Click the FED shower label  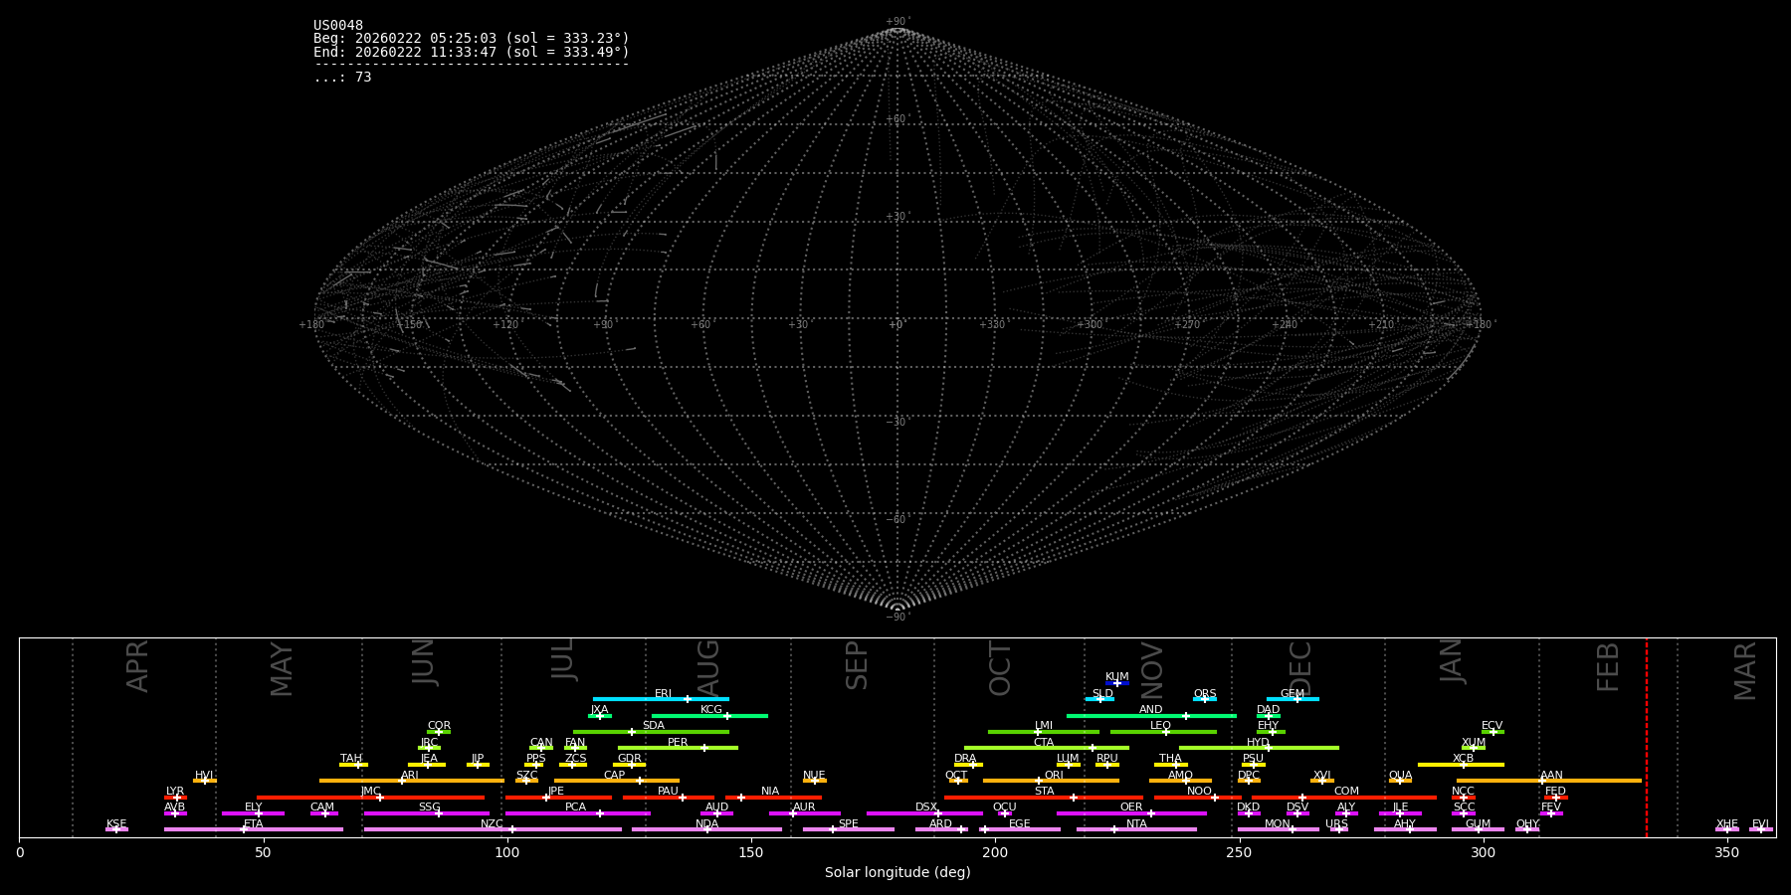pyautogui.click(x=1555, y=792)
